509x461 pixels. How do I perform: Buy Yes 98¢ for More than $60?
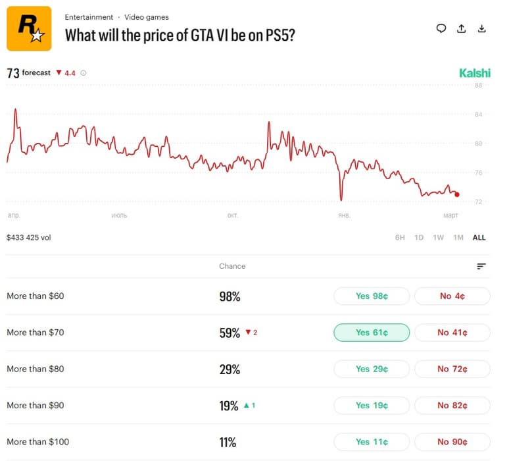click(372, 296)
